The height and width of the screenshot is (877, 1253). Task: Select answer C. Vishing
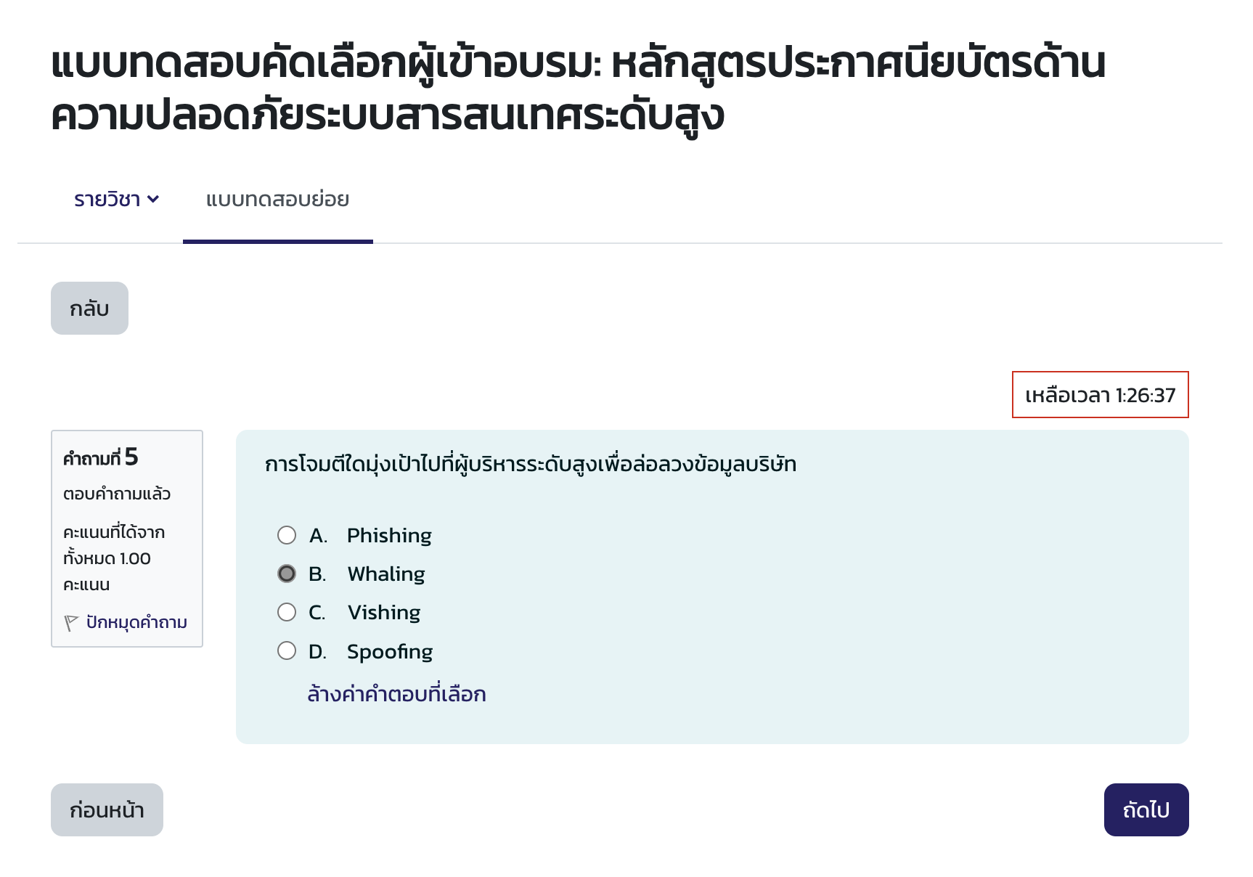286,612
